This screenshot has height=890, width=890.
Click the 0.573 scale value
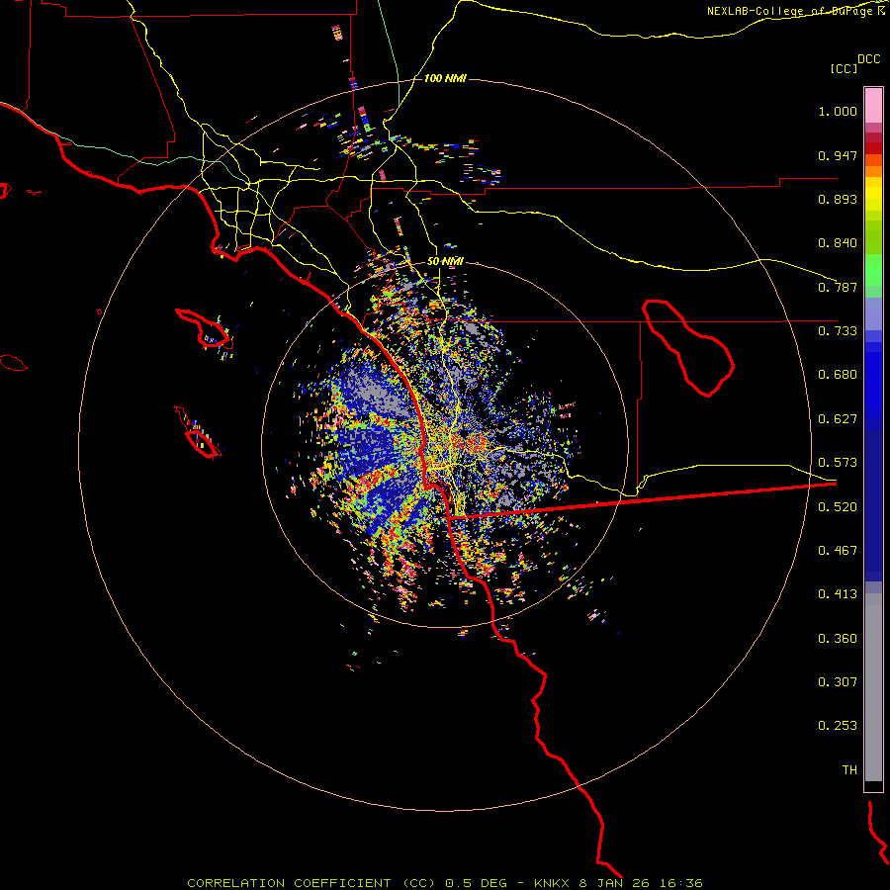click(x=838, y=463)
